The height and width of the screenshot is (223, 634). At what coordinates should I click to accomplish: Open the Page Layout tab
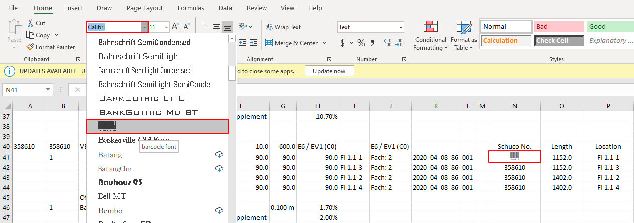144,8
